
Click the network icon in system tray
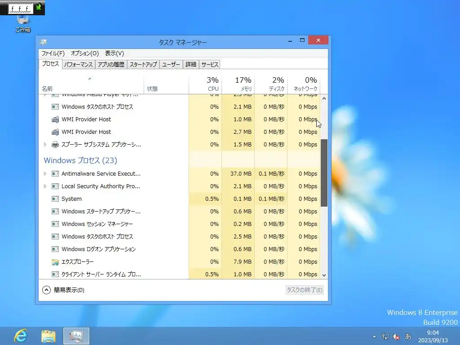click(x=385, y=336)
